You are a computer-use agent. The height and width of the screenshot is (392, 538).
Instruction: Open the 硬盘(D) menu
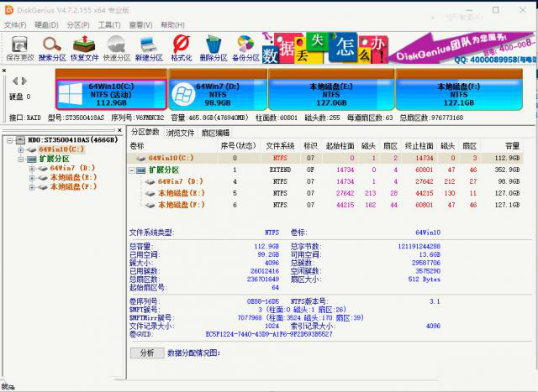click(x=47, y=25)
